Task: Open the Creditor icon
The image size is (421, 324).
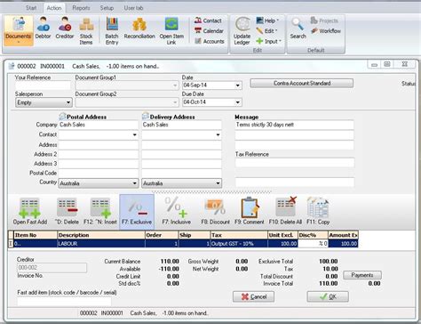Action: point(65,28)
